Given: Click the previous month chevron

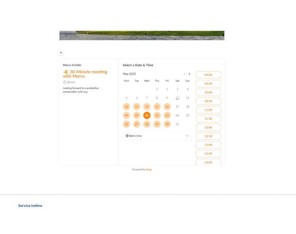Looking at the screenshot, I should 184,74.
